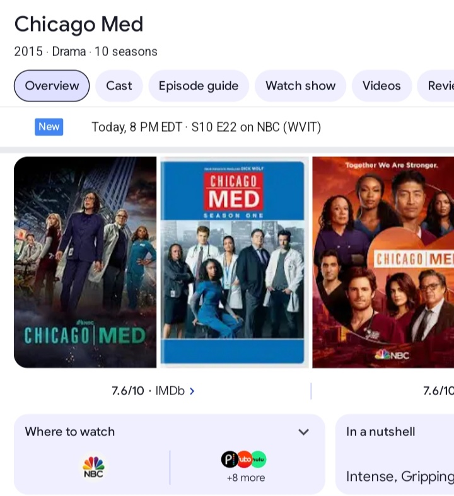The height and width of the screenshot is (496, 454).
Task: Open the partially visible Reviews tab
Action: [x=436, y=86]
